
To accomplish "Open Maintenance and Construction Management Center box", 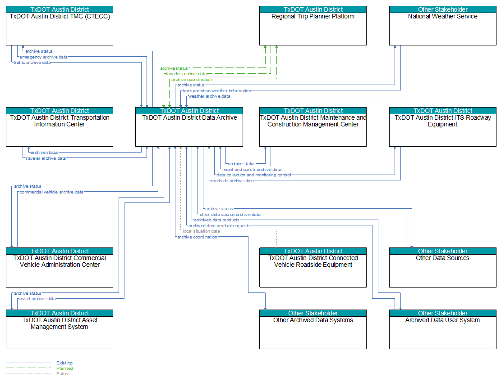I will point(313,127).
